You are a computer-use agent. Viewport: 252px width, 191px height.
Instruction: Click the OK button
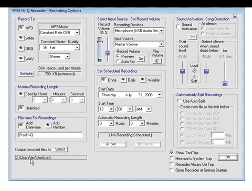228,157
